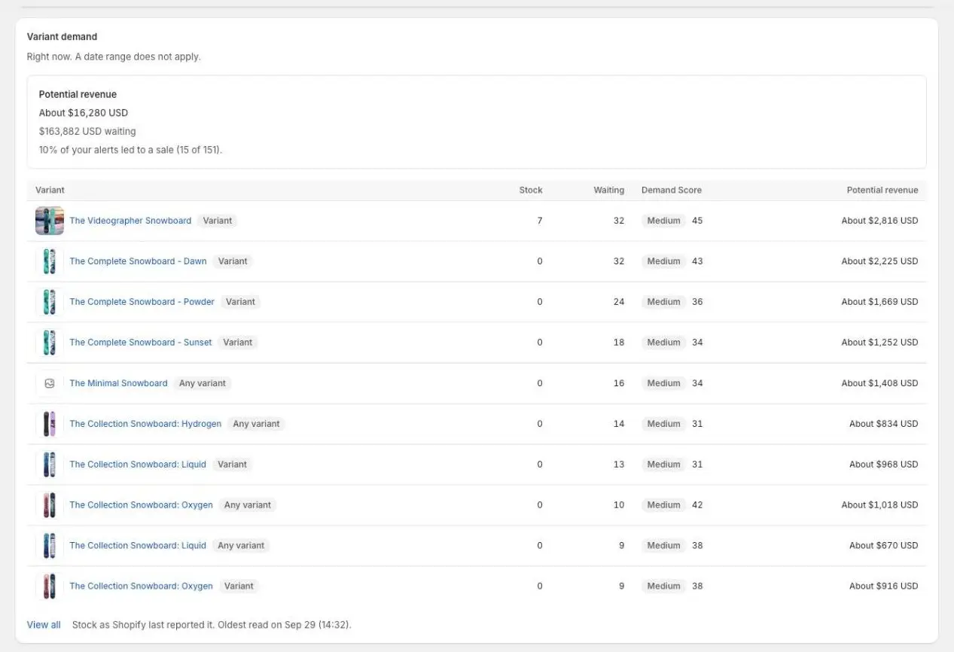The image size is (954, 652).
Task: Click thumbnail of Liquid row with 13 waiting
Action: pyautogui.click(x=50, y=465)
